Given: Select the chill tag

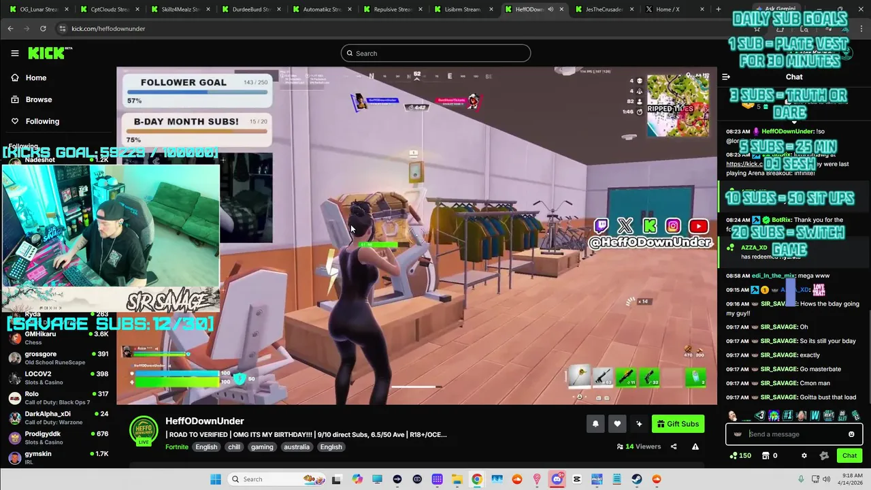Looking at the screenshot, I should pos(234,447).
